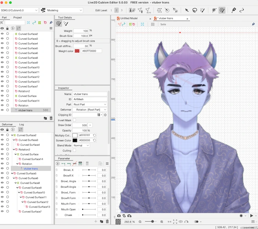Toggle the lock icon in Deformer panel header

coord(7,130)
